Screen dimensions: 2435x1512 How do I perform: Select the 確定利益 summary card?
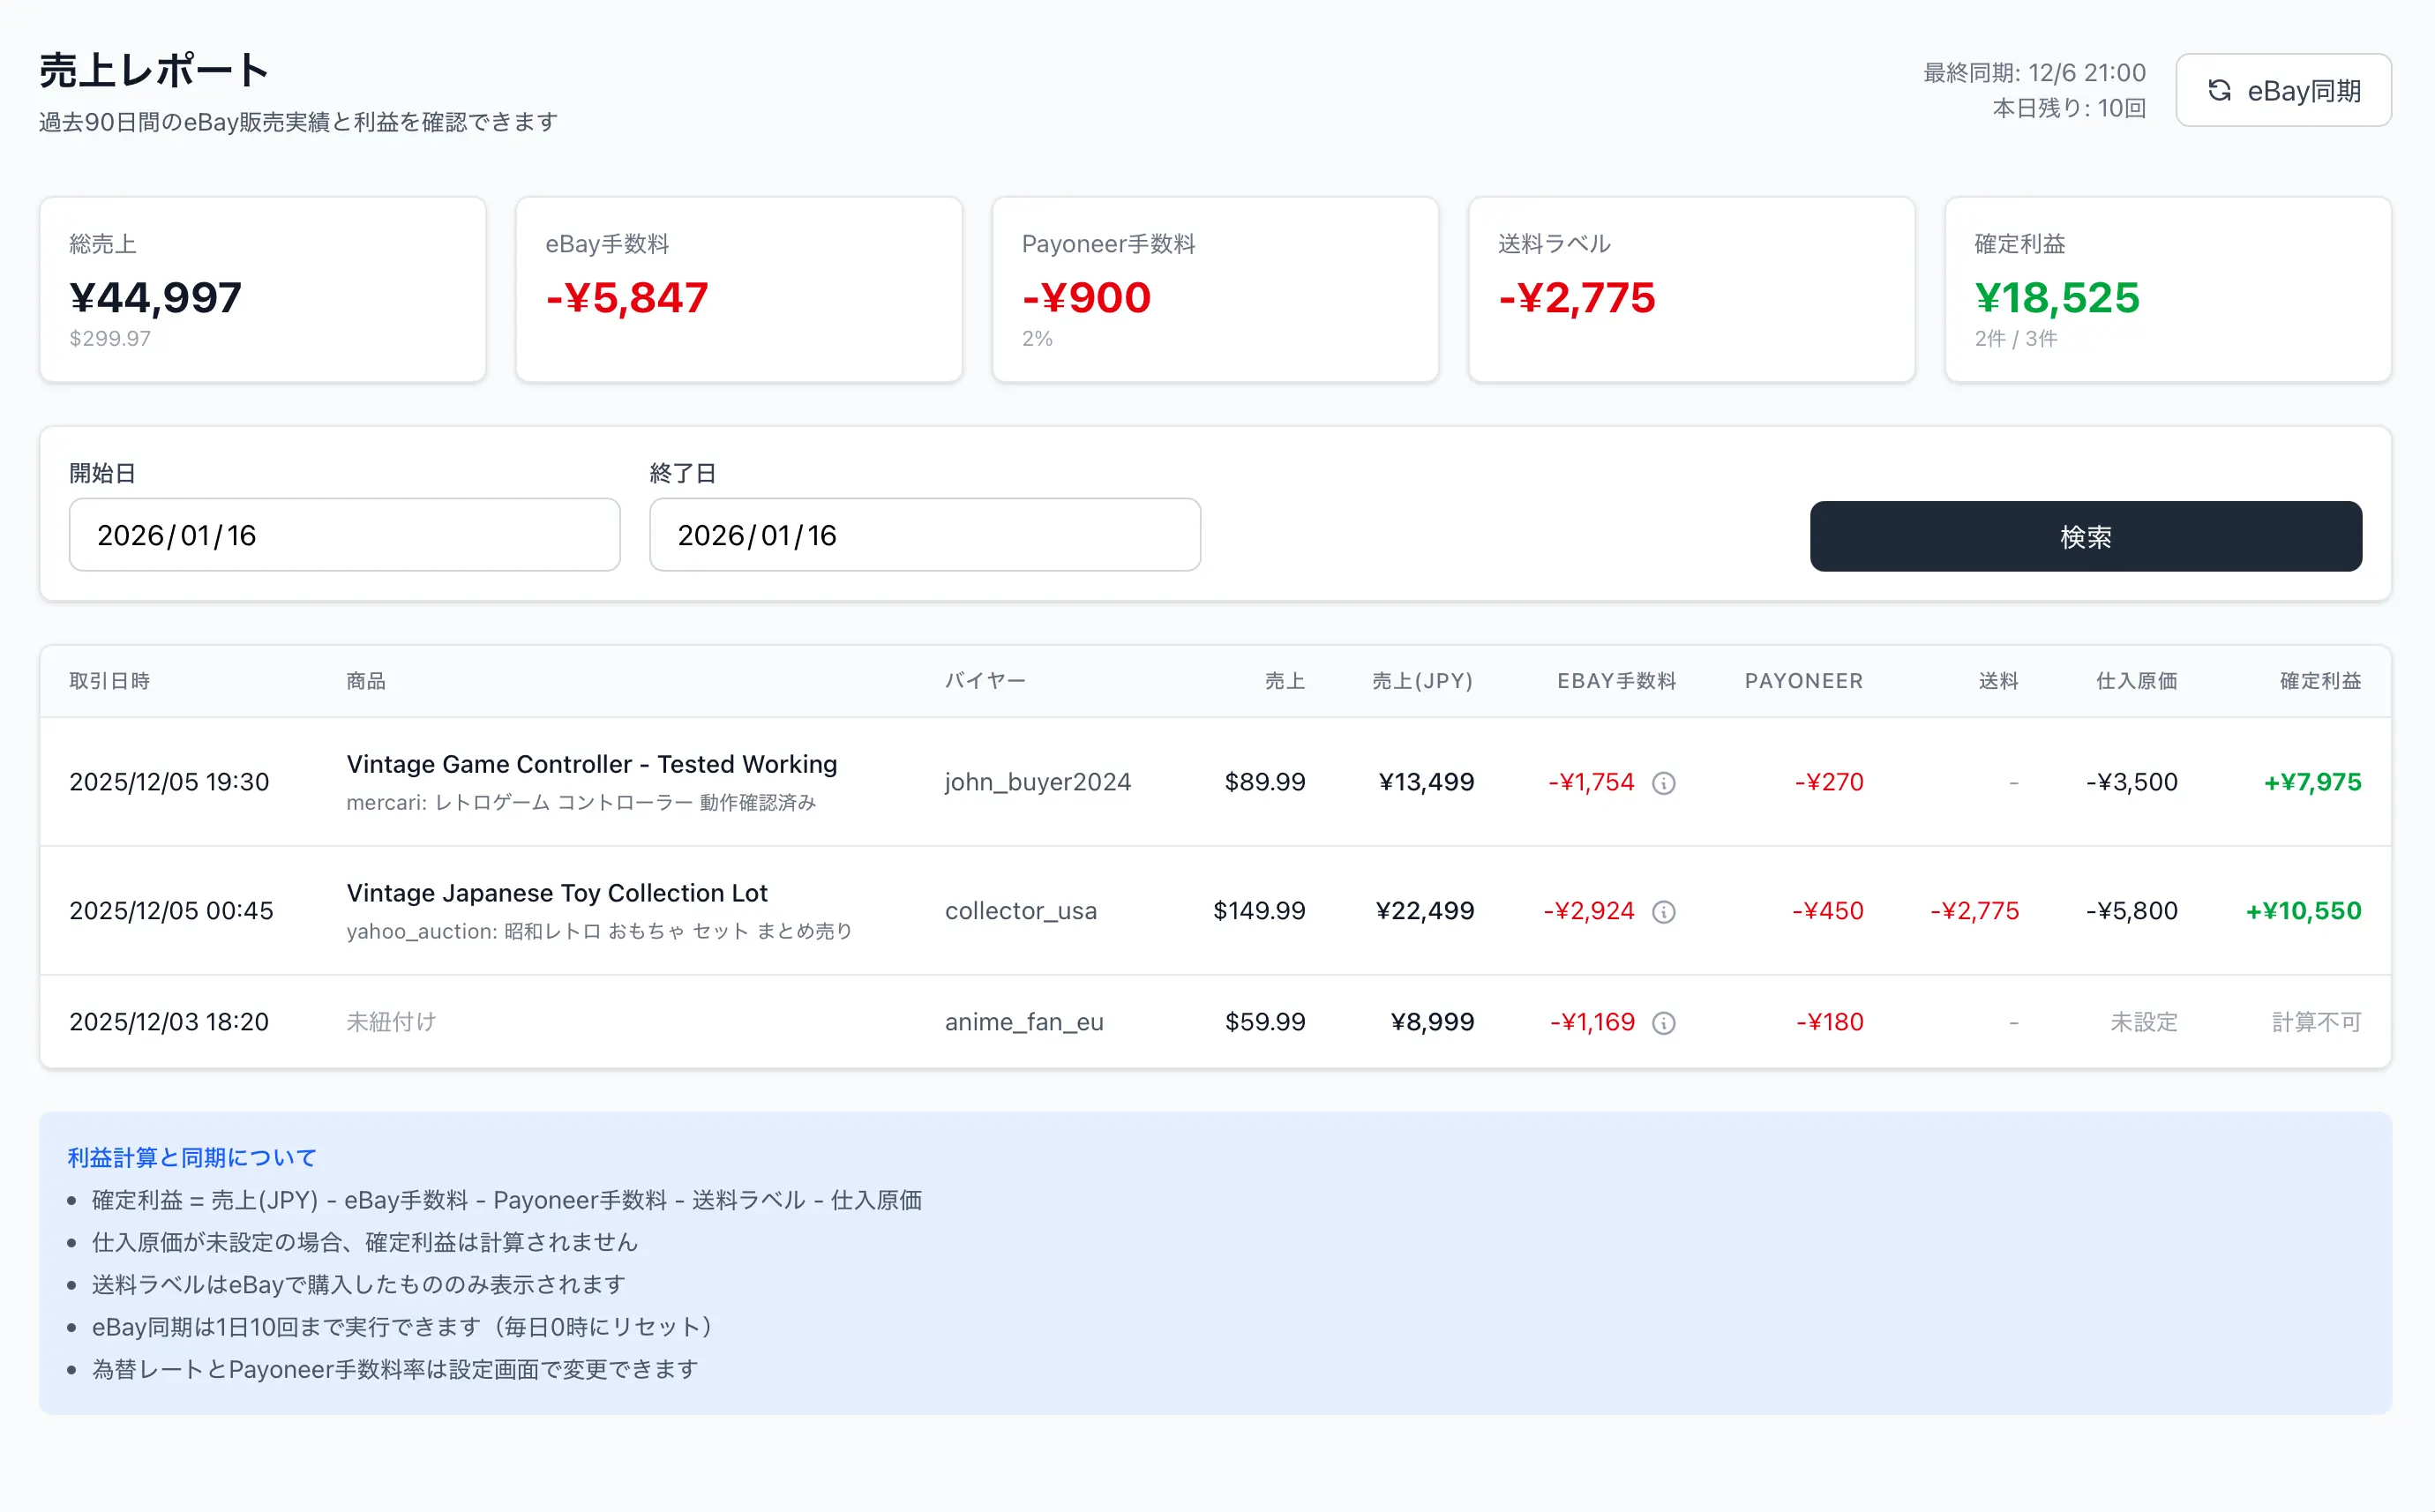point(2166,289)
